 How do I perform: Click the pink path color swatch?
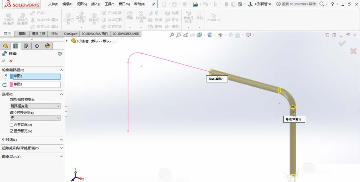coord(11,85)
